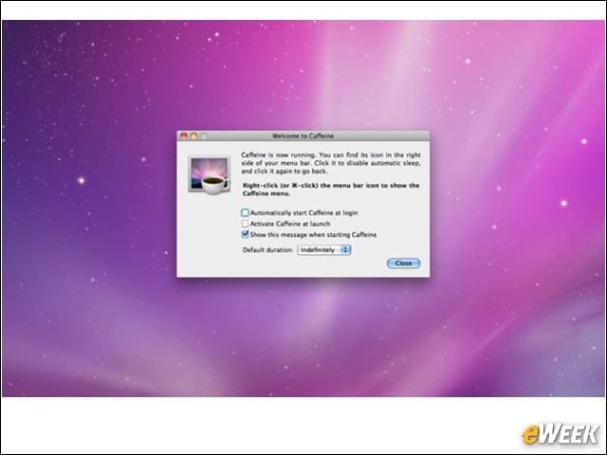The image size is (607, 455).
Task: Click the Welcome to Caffeine title text
Action: tap(303, 136)
